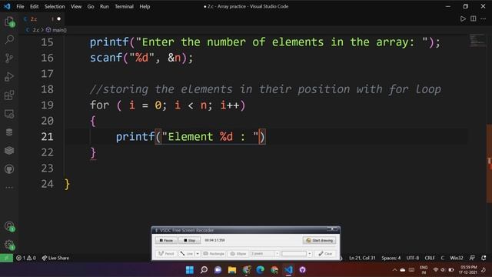Open notifications bell in status bar

click(x=484, y=258)
